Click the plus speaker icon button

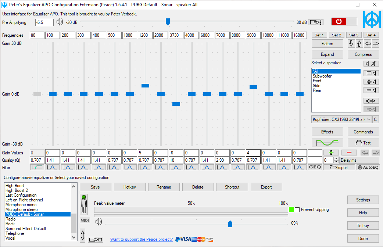pyautogui.click(x=371, y=82)
